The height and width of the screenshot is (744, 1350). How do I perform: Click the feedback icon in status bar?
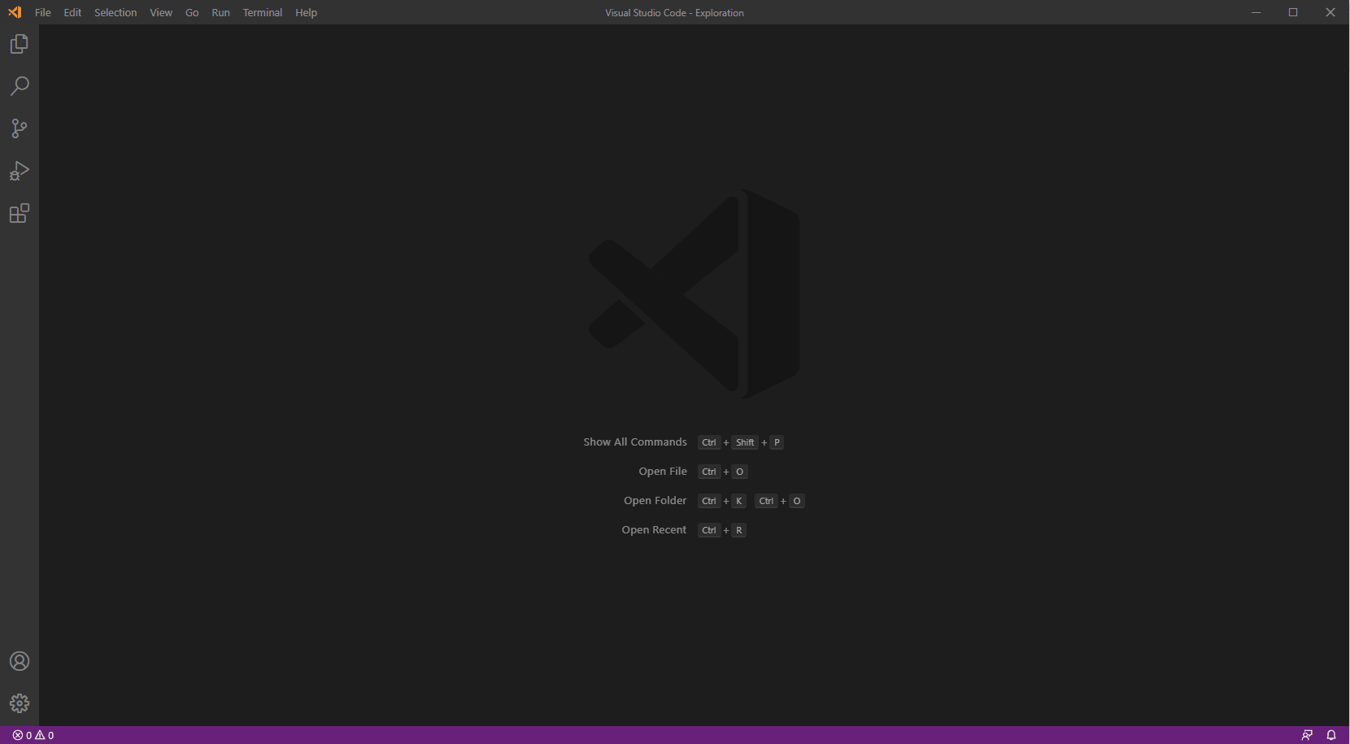click(1307, 735)
